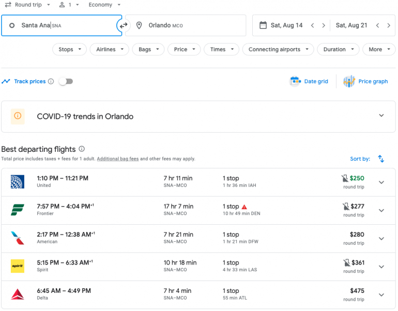Click the United airline logo
This screenshot has height=311, width=398.
[x=18, y=182]
